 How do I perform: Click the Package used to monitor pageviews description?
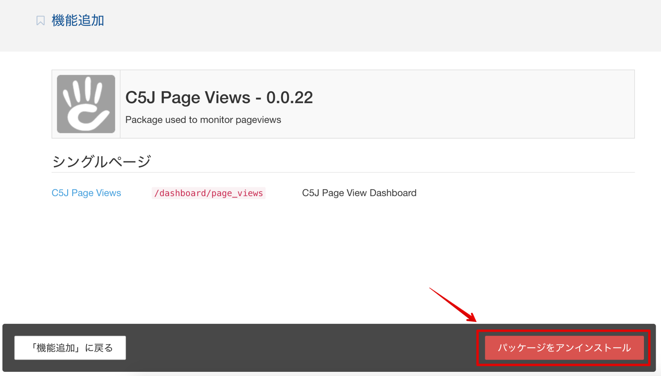203,120
